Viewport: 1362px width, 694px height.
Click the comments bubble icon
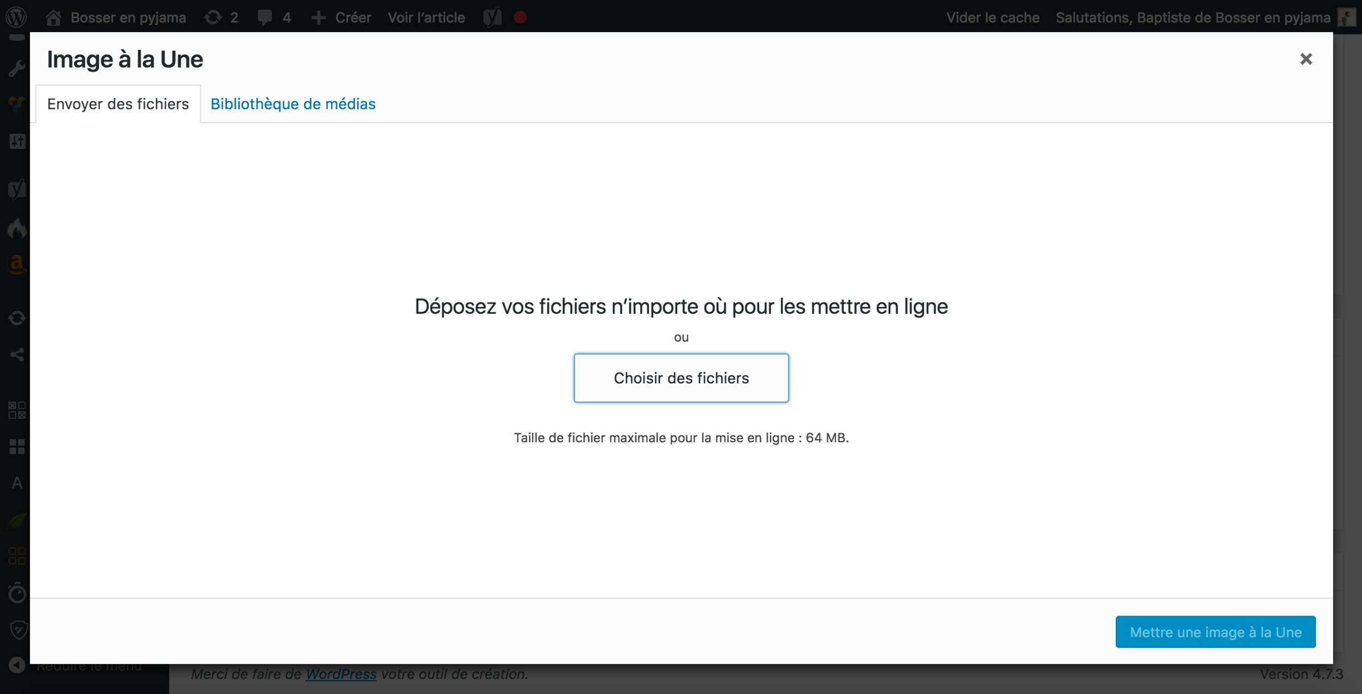coord(265,17)
